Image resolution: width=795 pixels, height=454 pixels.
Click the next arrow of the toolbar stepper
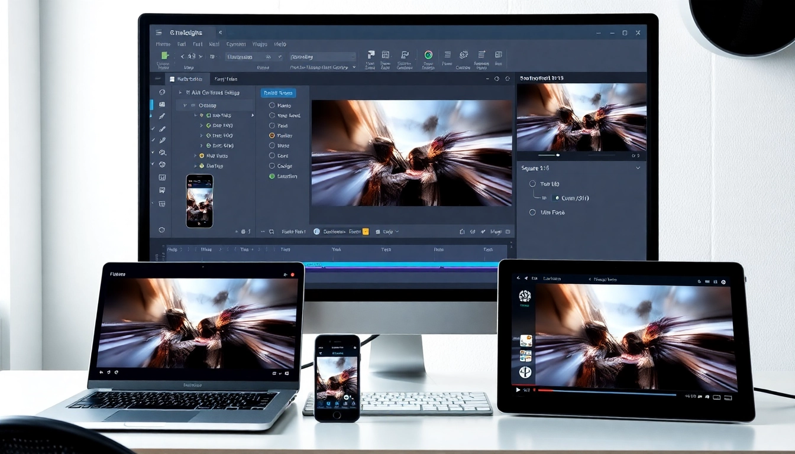[x=201, y=57]
